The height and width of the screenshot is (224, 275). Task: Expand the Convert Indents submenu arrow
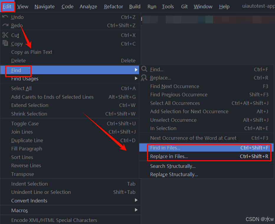coord(136,200)
